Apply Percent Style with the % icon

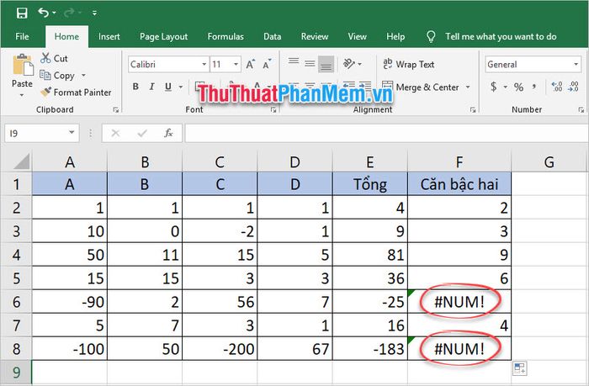[x=518, y=87]
